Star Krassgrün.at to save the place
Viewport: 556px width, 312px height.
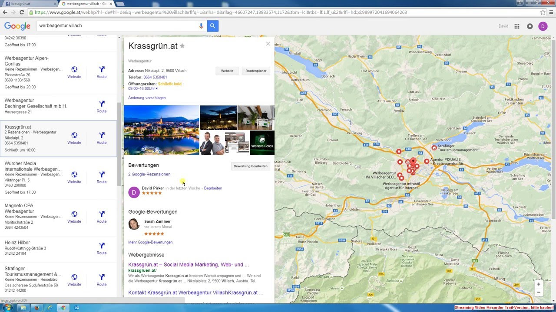pos(182,46)
